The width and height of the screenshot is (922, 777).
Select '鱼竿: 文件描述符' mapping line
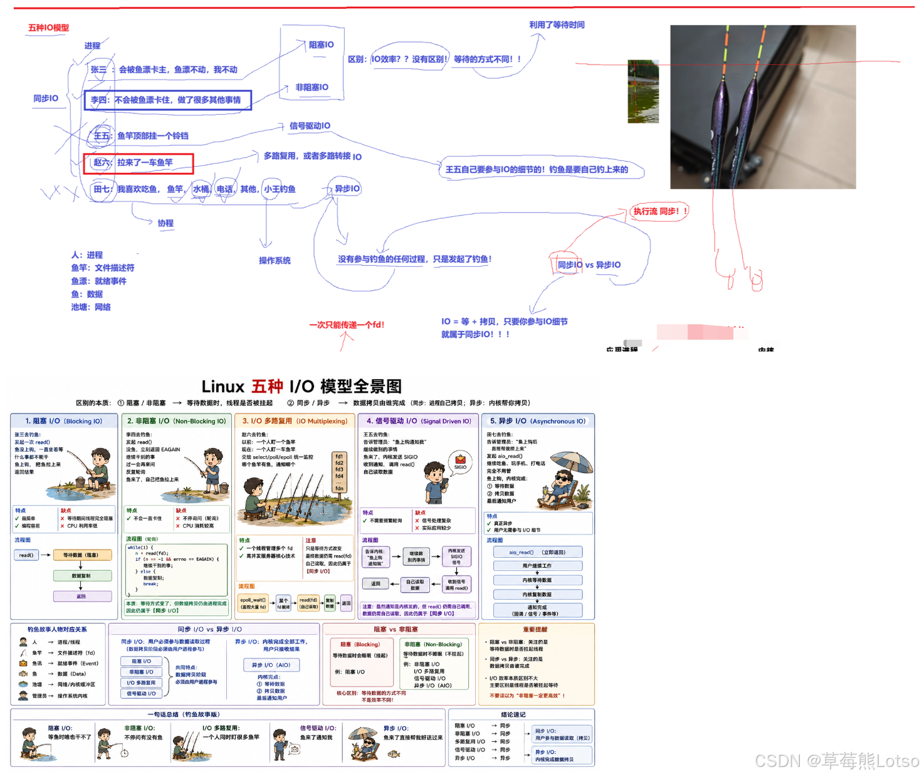pyautogui.click(x=103, y=268)
